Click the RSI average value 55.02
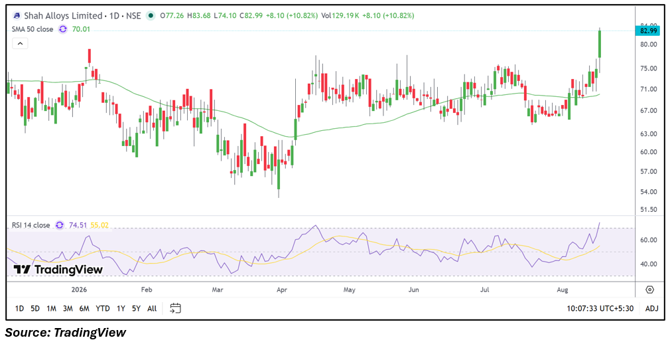Image resolution: width=670 pixels, height=342 pixels. click(99, 225)
